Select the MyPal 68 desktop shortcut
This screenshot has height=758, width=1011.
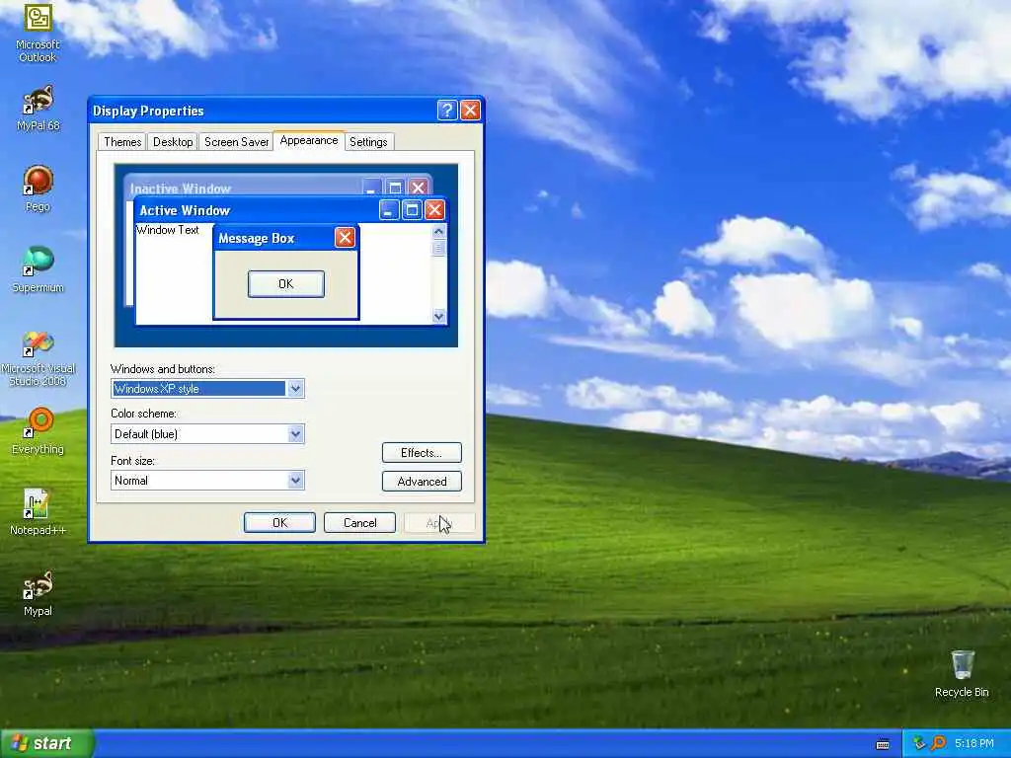(x=38, y=109)
